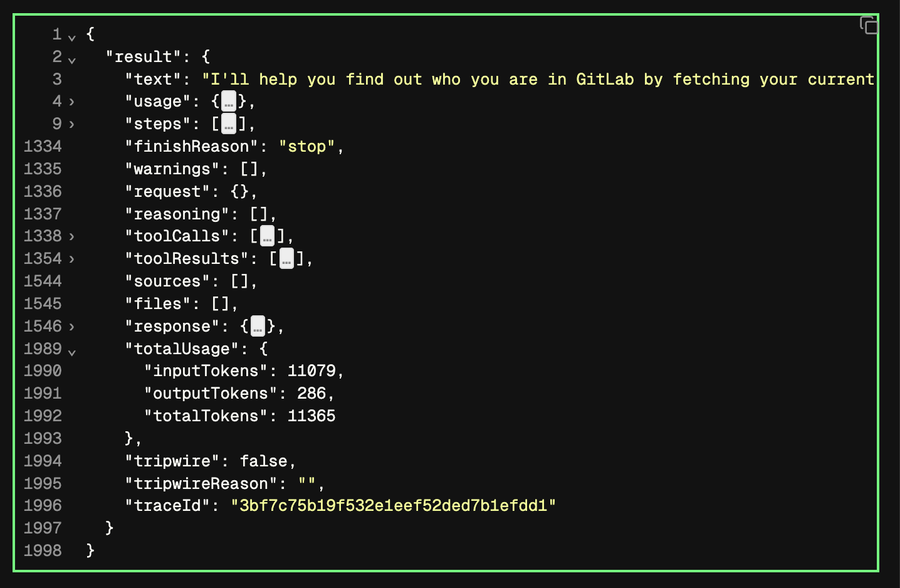Expand the "usage" object chevron
900x588 pixels.
(x=72, y=102)
